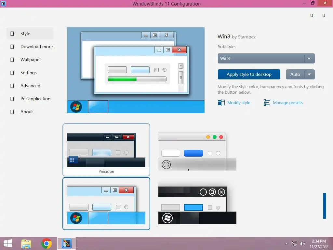Show hidden tray icons arrow

point(287,244)
